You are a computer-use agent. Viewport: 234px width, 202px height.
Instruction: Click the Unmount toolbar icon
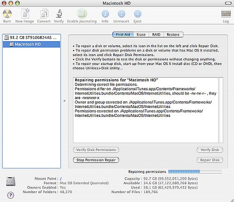121,14
